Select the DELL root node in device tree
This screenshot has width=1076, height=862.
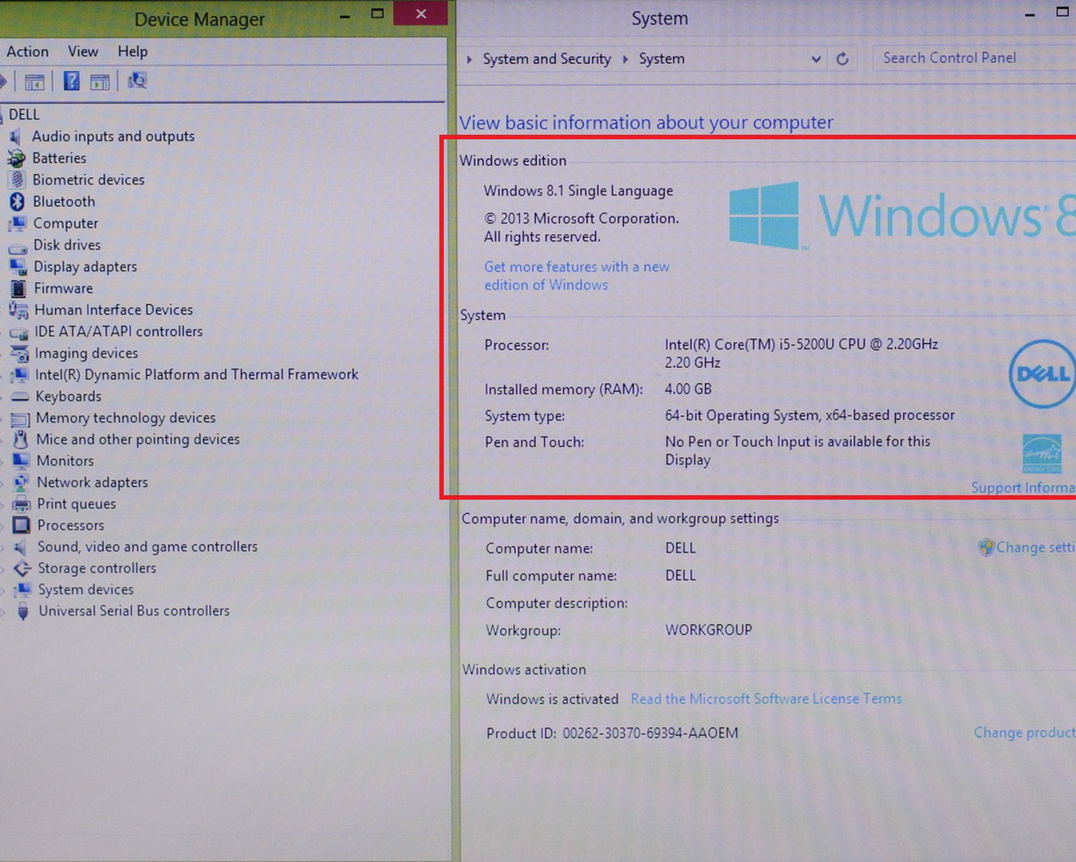click(x=24, y=115)
